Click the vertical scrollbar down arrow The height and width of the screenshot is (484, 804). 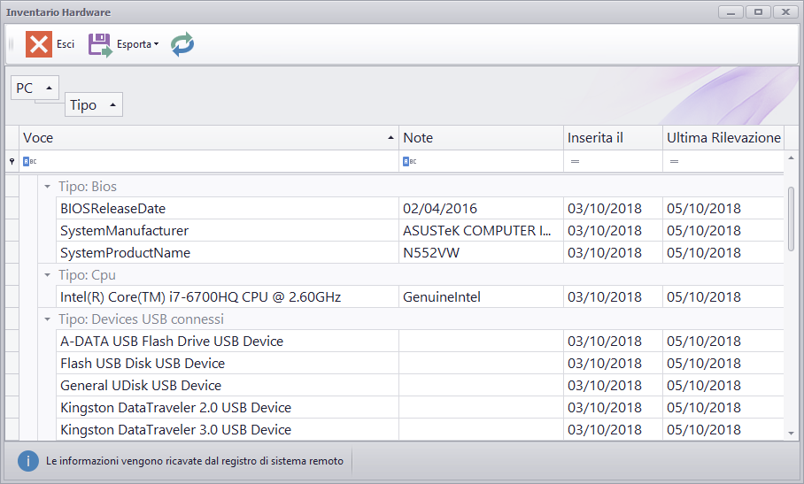(x=792, y=434)
